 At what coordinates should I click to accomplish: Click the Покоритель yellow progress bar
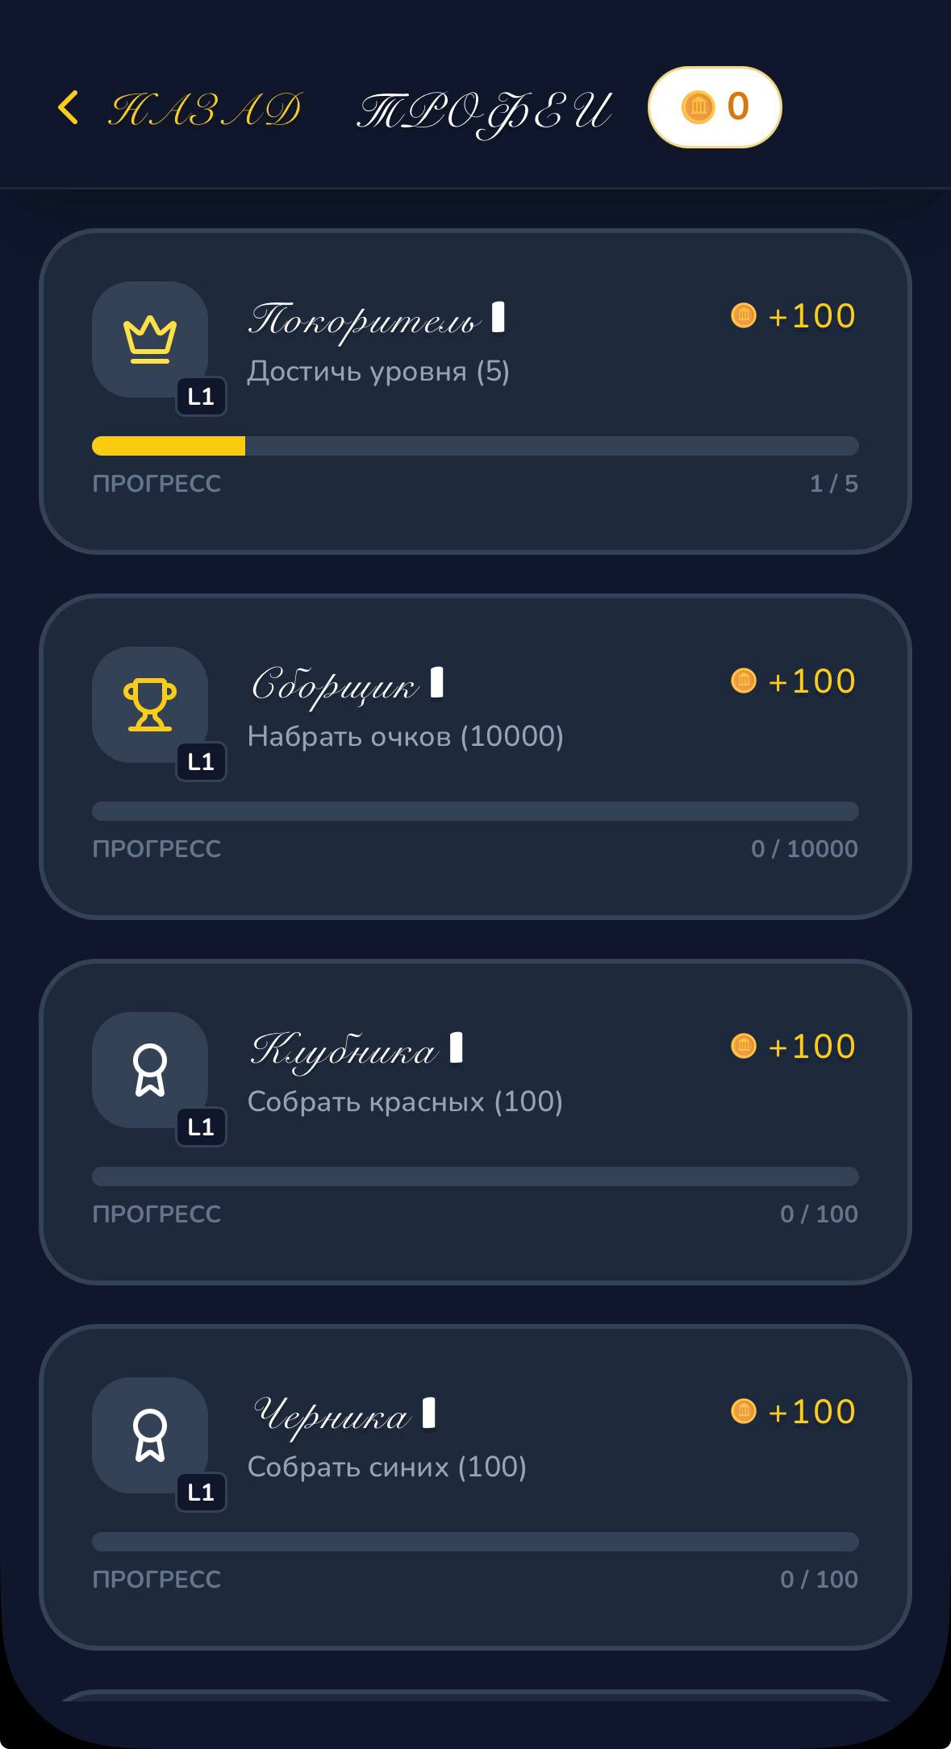tap(169, 444)
